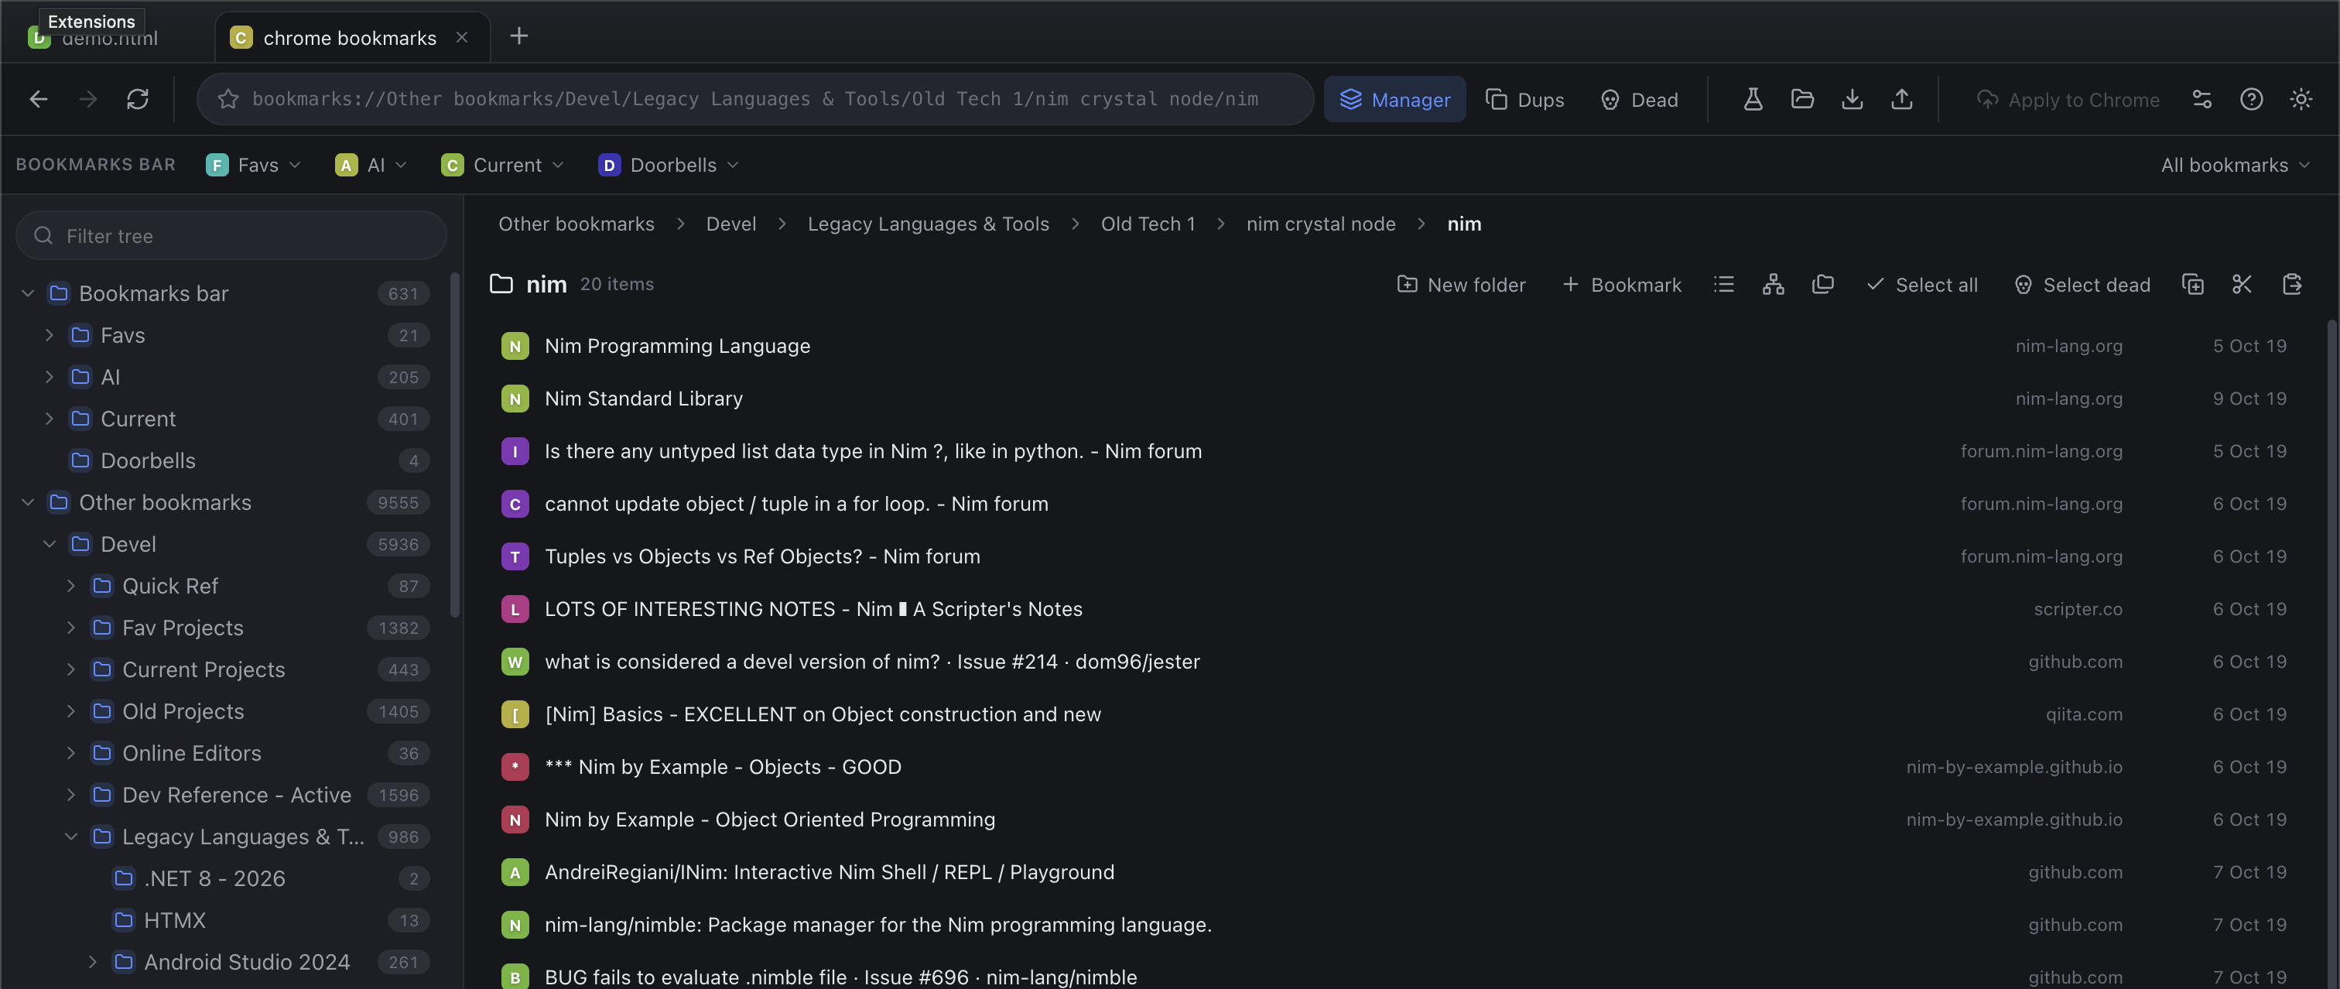Switch to the Dups tab
This screenshot has width=2340, height=989.
1524,99
